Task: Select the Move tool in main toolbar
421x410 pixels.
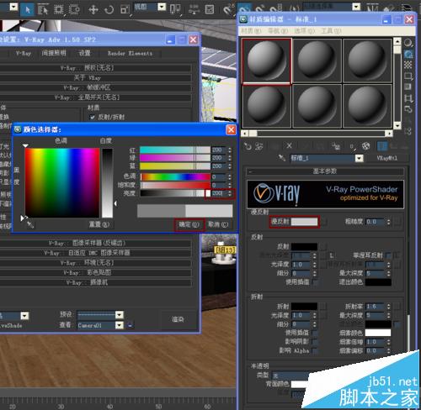Action: [93, 9]
